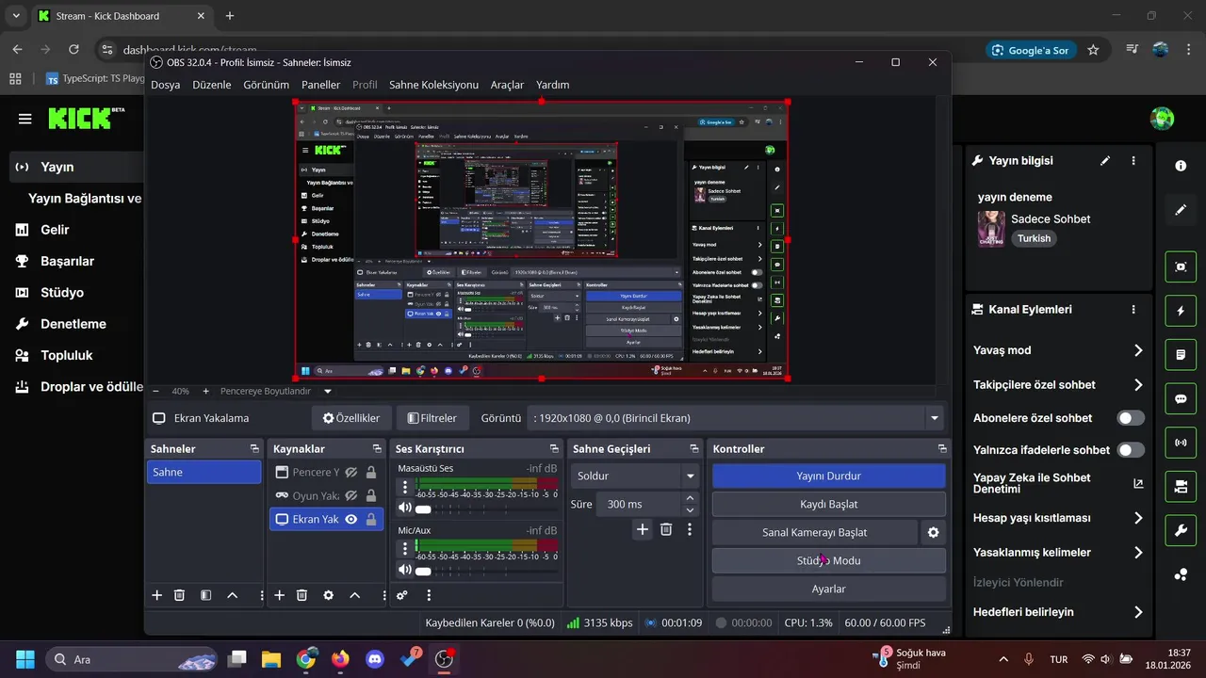The width and height of the screenshot is (1206, 678).
Task: Click Yayını Durdur to stop streaming
Action: [x=828, y=476]
